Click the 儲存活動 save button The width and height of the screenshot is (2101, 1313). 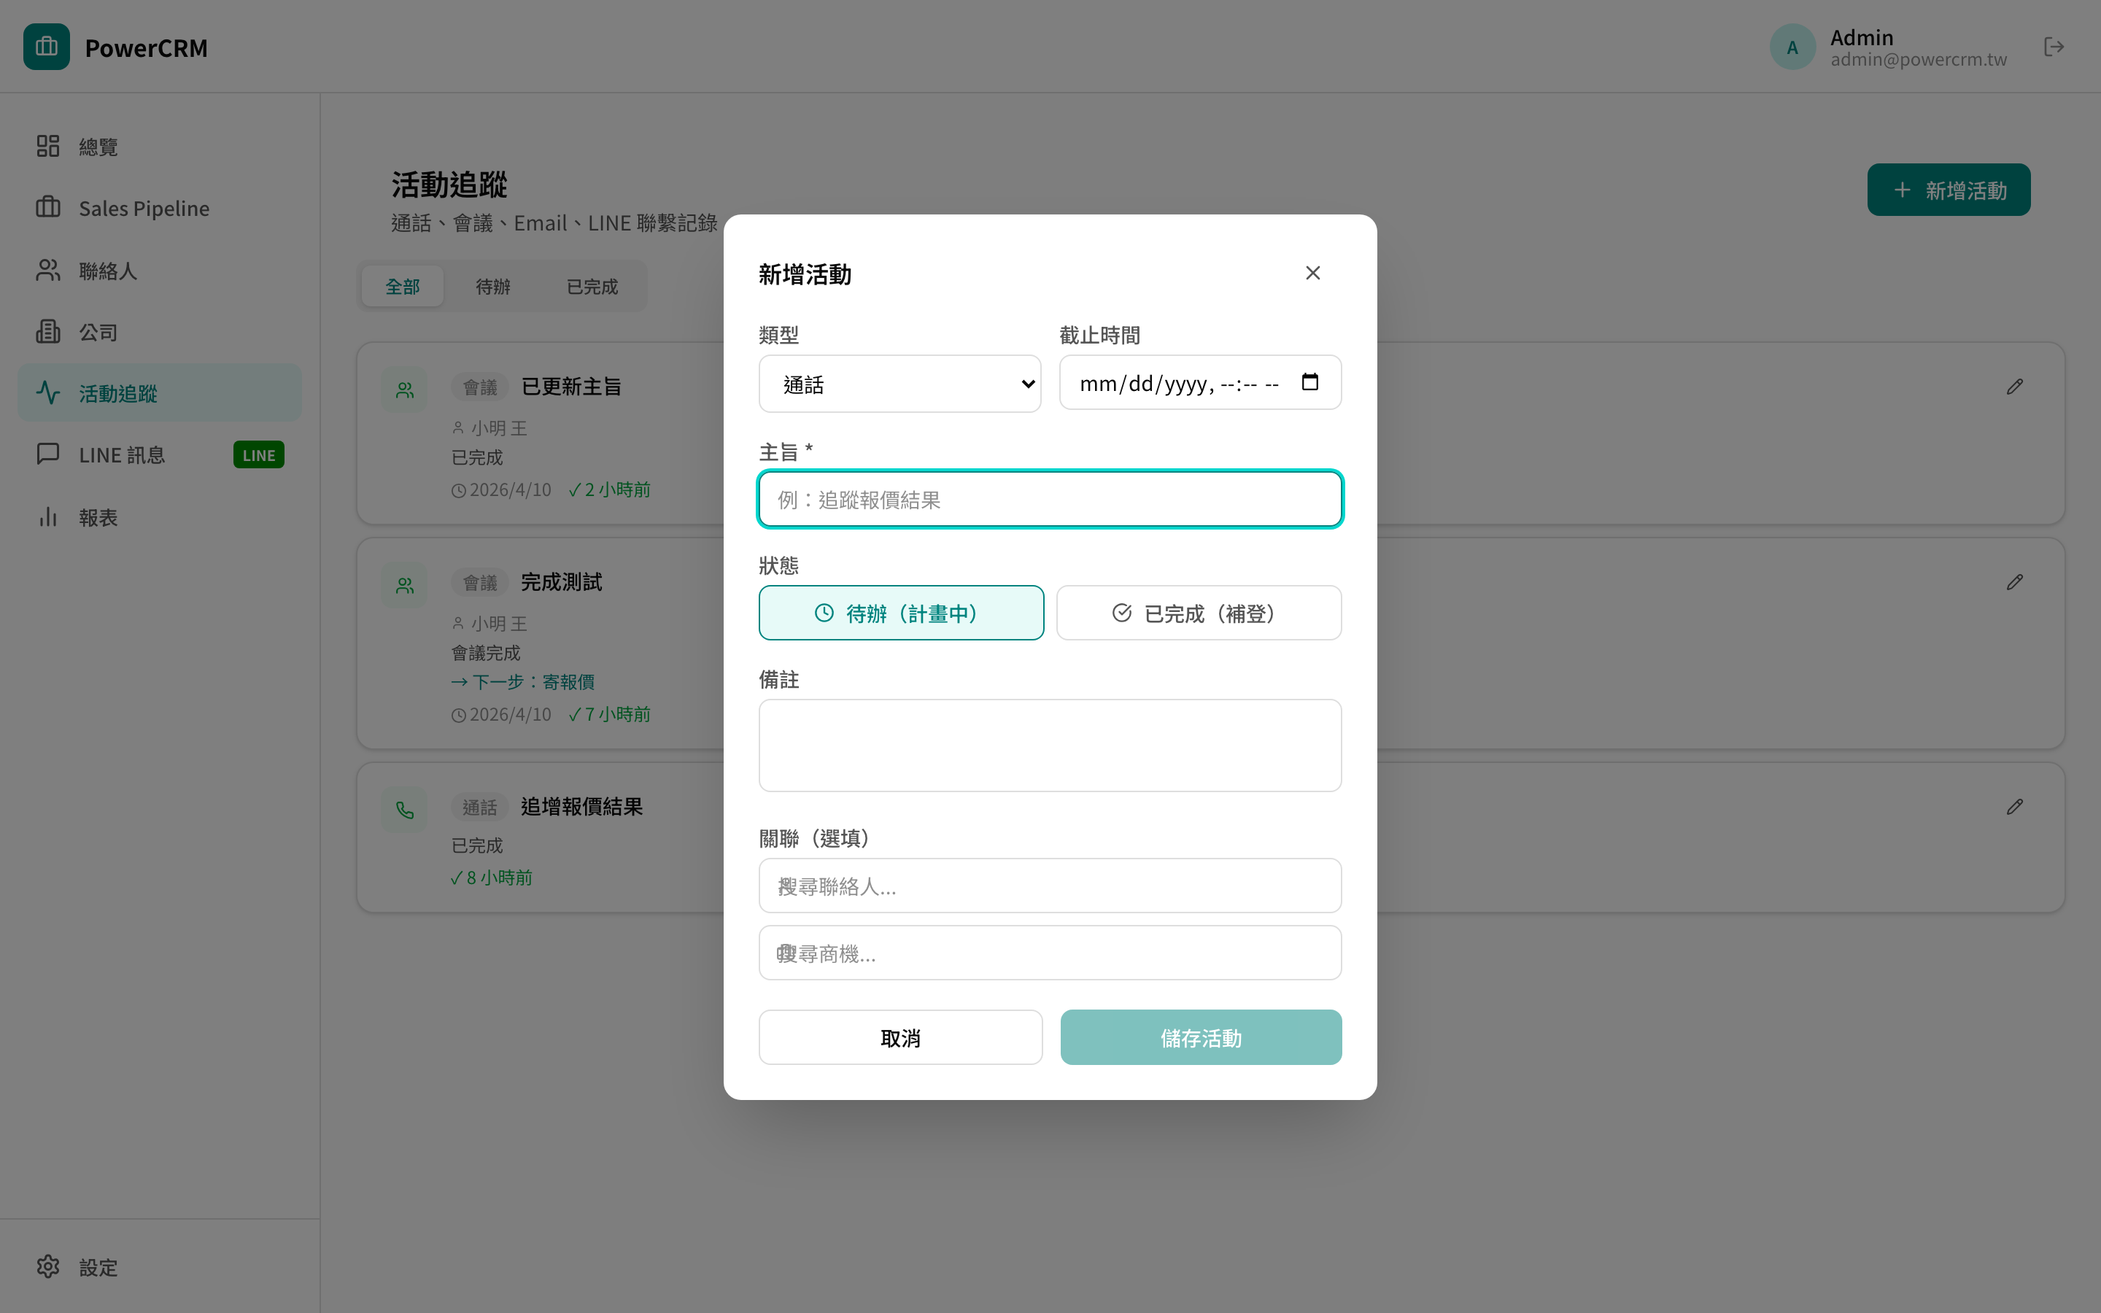point(1201,1037)
